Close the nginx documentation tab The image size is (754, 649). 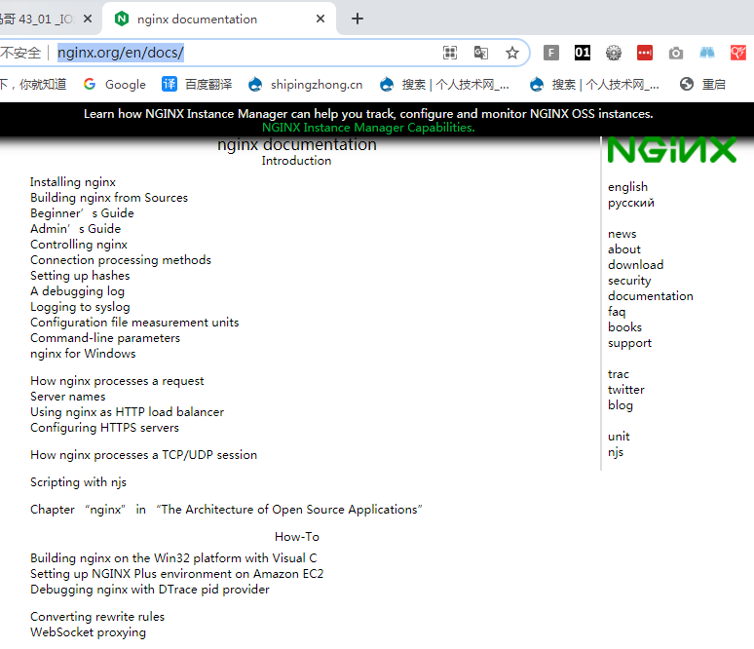tap(320, 19)
